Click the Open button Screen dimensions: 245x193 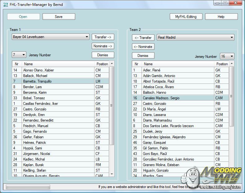[23, 17]
